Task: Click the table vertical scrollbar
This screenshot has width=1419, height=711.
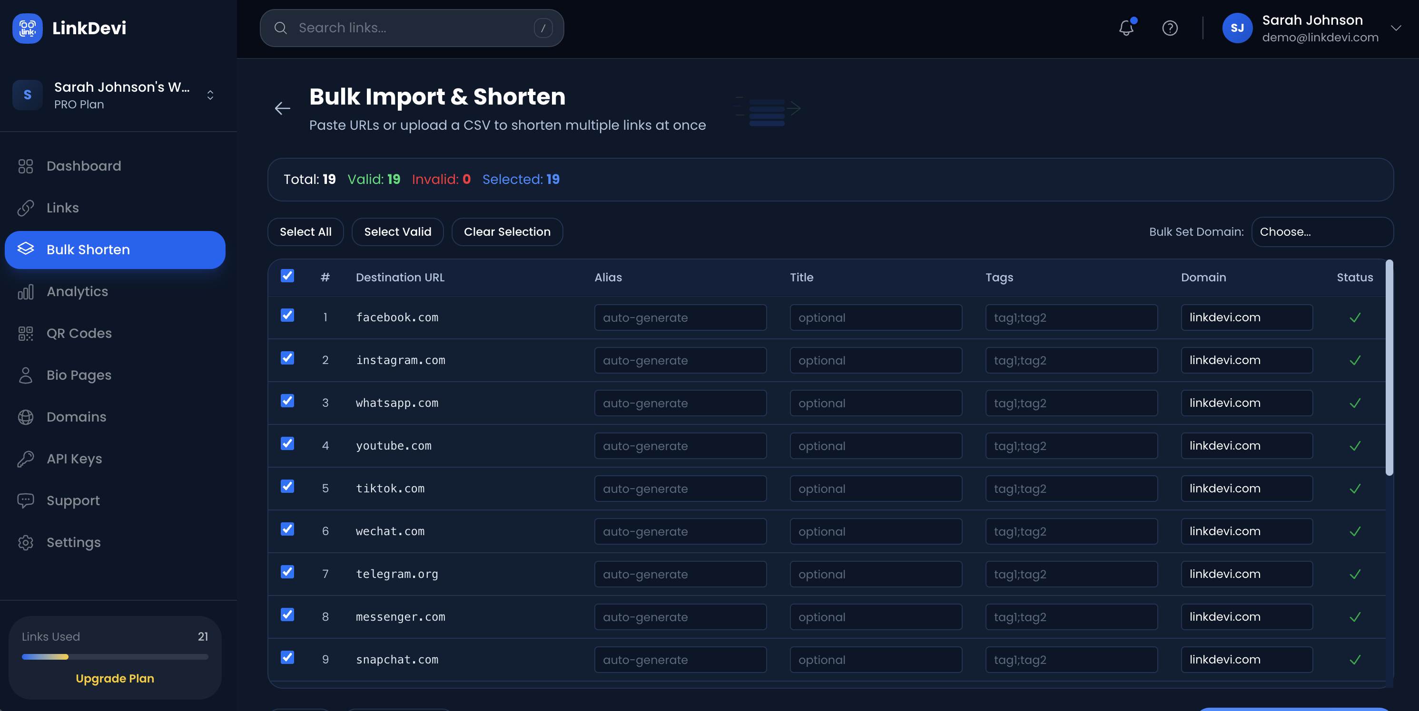Action: [x=1389, y=367]
